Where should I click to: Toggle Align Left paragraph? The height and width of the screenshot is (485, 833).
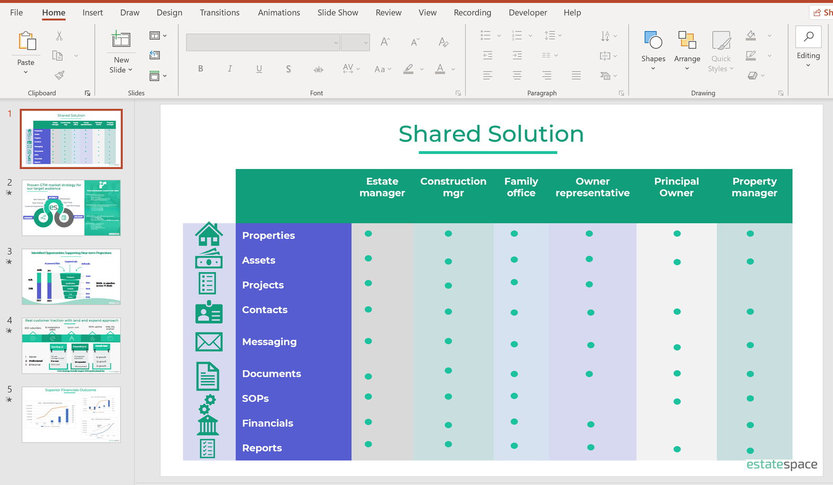click(487, 75)
